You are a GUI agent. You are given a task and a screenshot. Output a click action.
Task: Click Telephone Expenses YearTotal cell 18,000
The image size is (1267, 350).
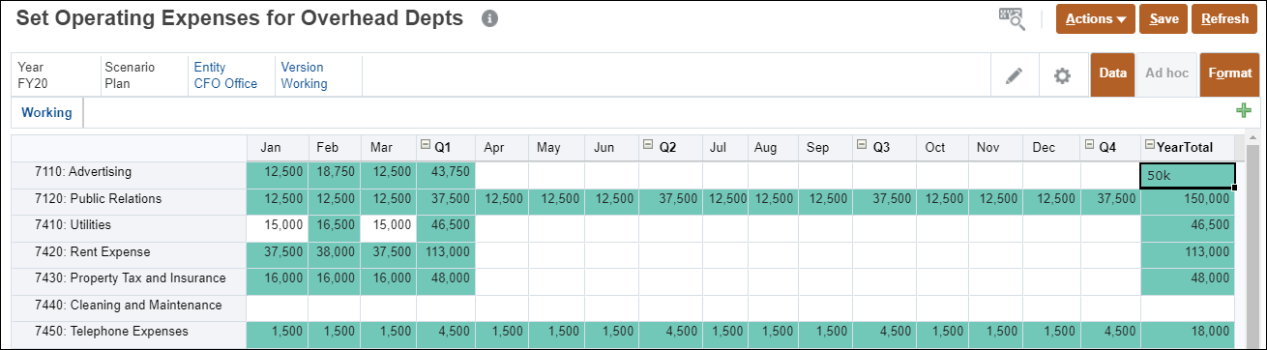pyautogui.click(x=1188, y=334)
